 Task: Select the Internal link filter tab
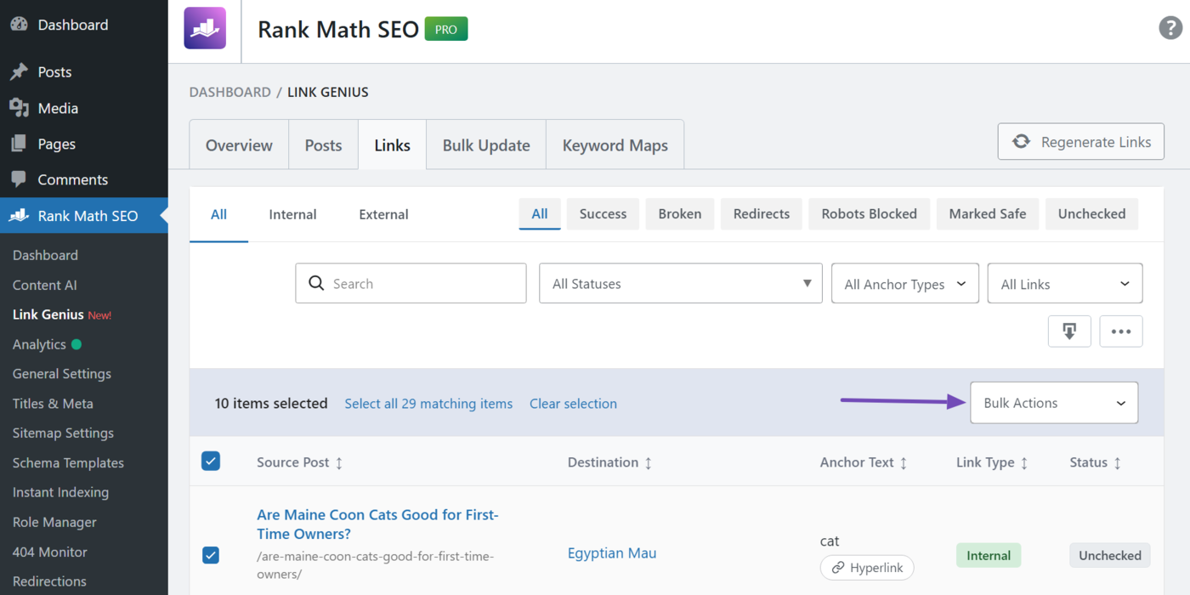[x=292, y=214]
